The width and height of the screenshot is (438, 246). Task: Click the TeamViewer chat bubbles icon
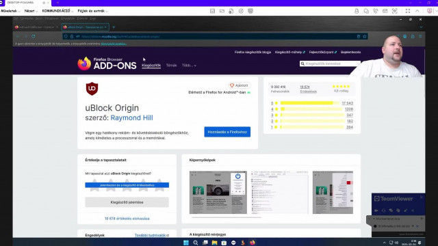tap(366, 11)
